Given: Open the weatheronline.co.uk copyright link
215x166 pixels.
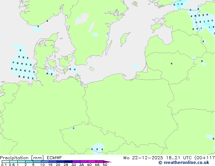Looking at the screenshot, I should 184,163.
